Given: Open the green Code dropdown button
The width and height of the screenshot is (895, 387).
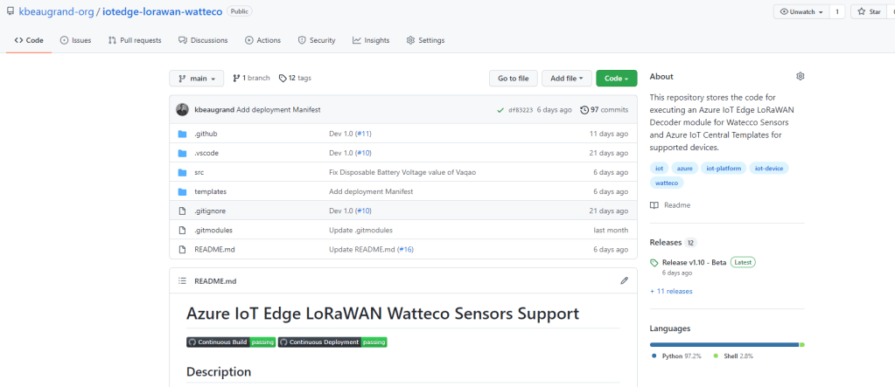Looking at the screenshot, I should [616, 79].
